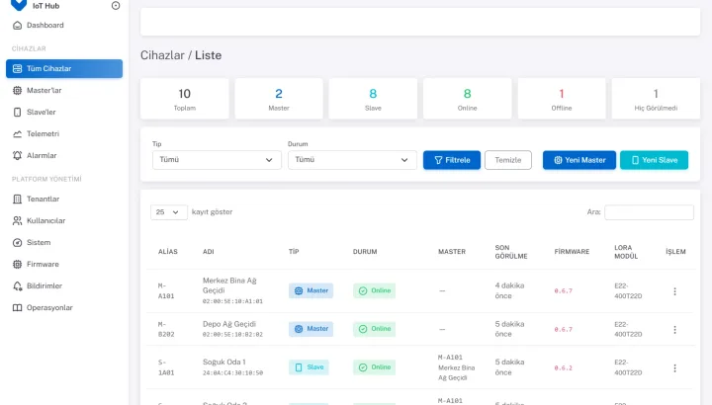
Task: Click the Filtrele button
Action: click(451, 160)
